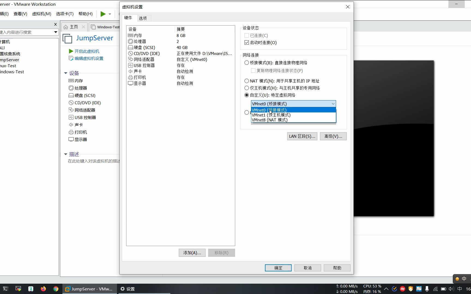Click the library search input field
Screen dimensions: 471x294
(26, 32)
